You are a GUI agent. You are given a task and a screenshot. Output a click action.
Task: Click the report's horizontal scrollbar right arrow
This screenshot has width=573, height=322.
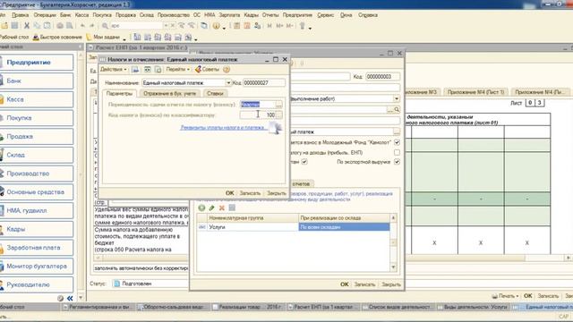point(569,258)
